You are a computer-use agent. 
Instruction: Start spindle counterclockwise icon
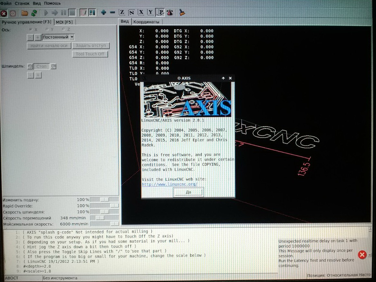pos(30,66)
